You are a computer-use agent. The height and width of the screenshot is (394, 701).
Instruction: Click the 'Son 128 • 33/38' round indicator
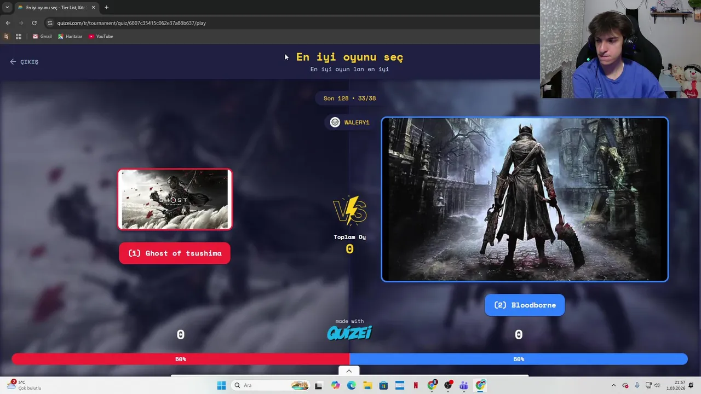[349, 99]
